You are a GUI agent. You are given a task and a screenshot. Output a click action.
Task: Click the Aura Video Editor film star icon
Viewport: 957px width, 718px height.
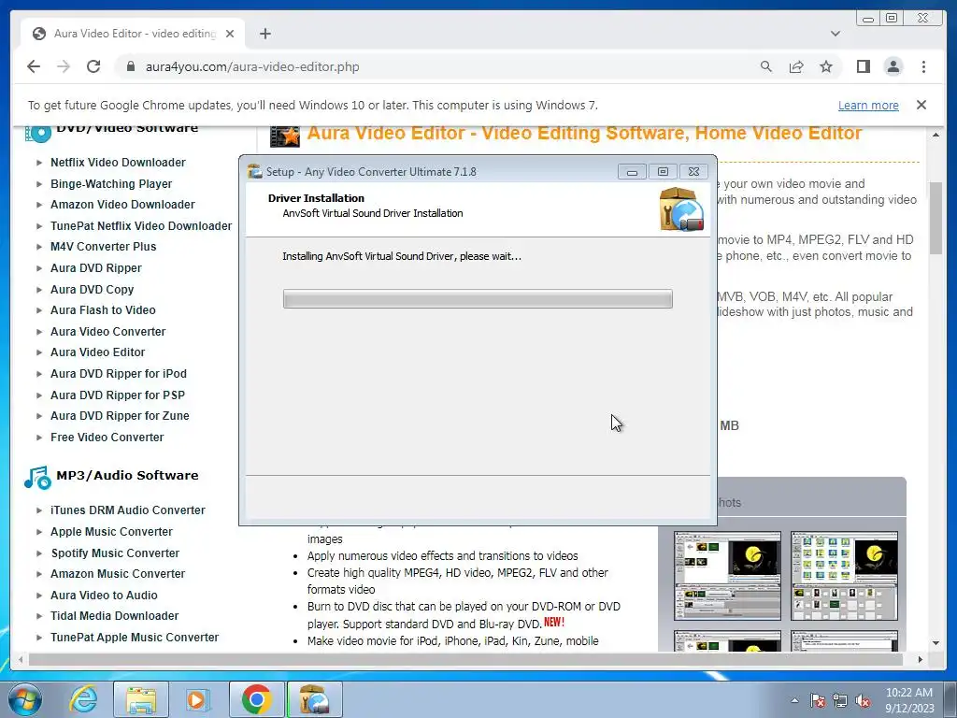click(x=285, y=136)
